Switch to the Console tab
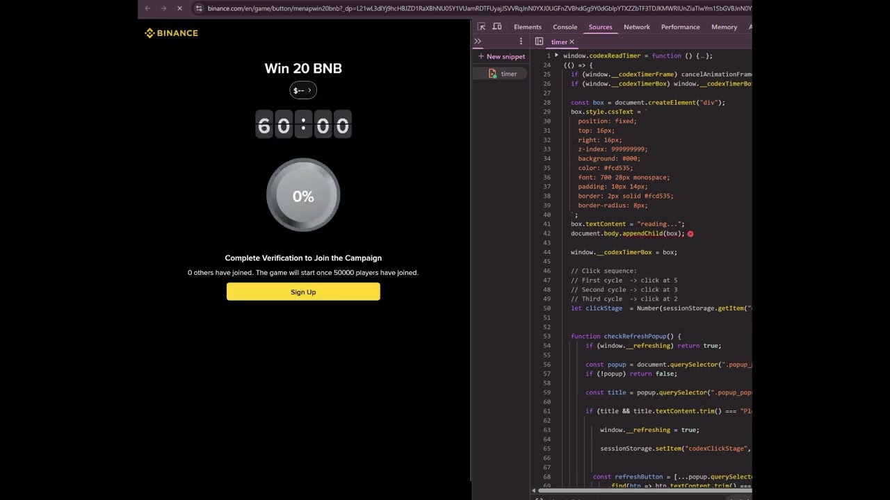 565,27
